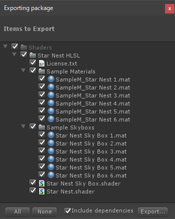Click the Sample Materials folder icon
The height and width of the screenshot is (219, 175).
coord(42,71)
